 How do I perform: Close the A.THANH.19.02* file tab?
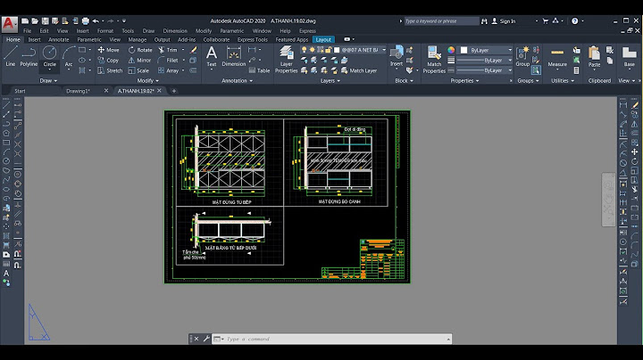pos(159,90)
